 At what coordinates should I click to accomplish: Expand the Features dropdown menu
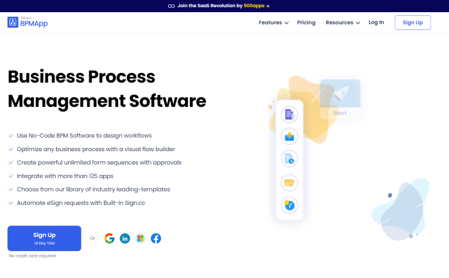[273, 22]
